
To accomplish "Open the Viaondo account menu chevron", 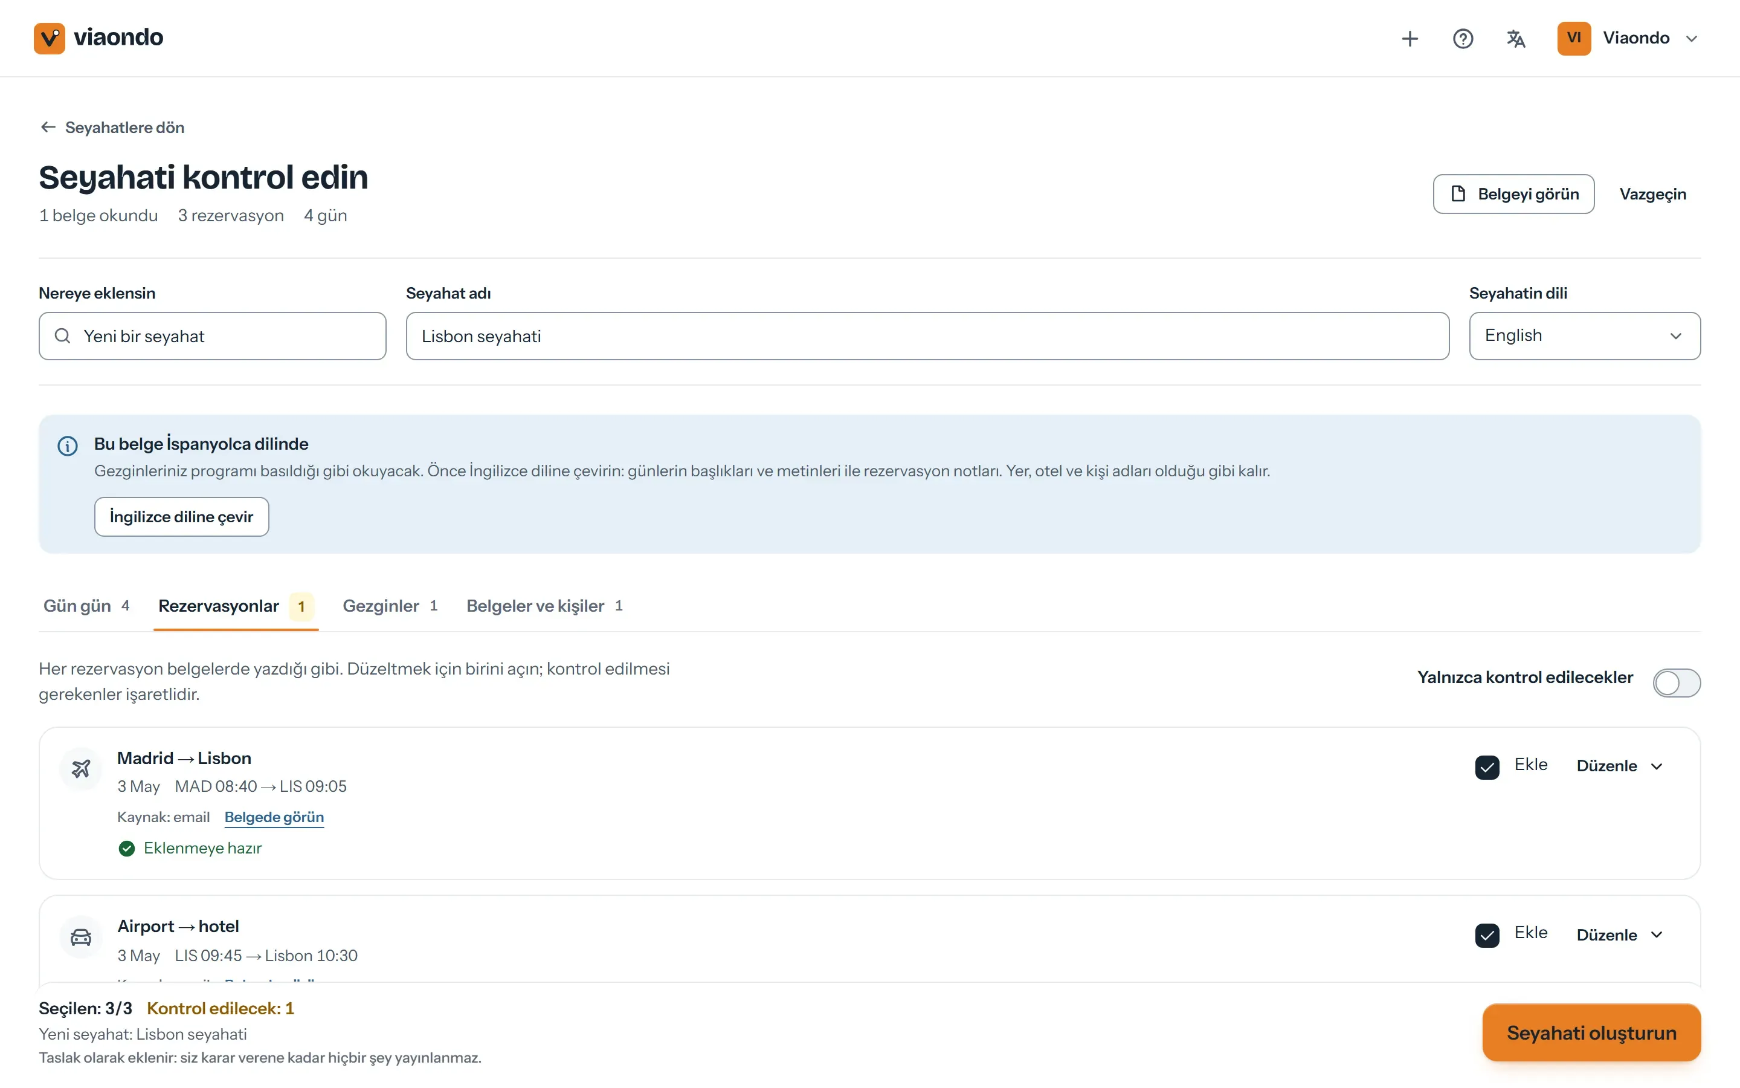I will click(1692, 39).
